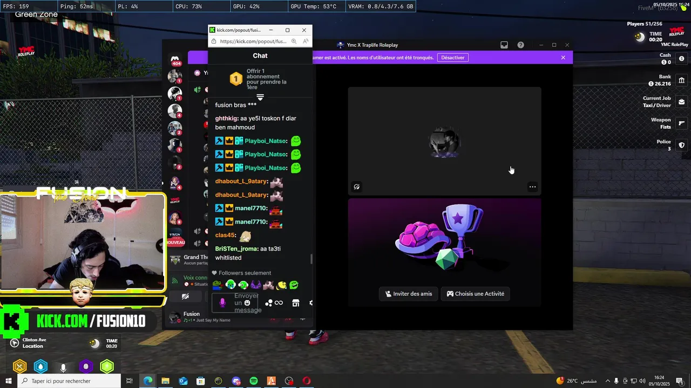
Task: Open the server icon with 8 badge
Action: tap(175, 218)
